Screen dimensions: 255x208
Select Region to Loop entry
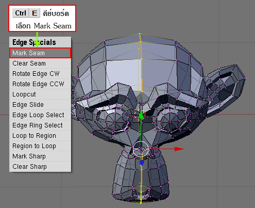pyautogui.click(x=40, y=146)
